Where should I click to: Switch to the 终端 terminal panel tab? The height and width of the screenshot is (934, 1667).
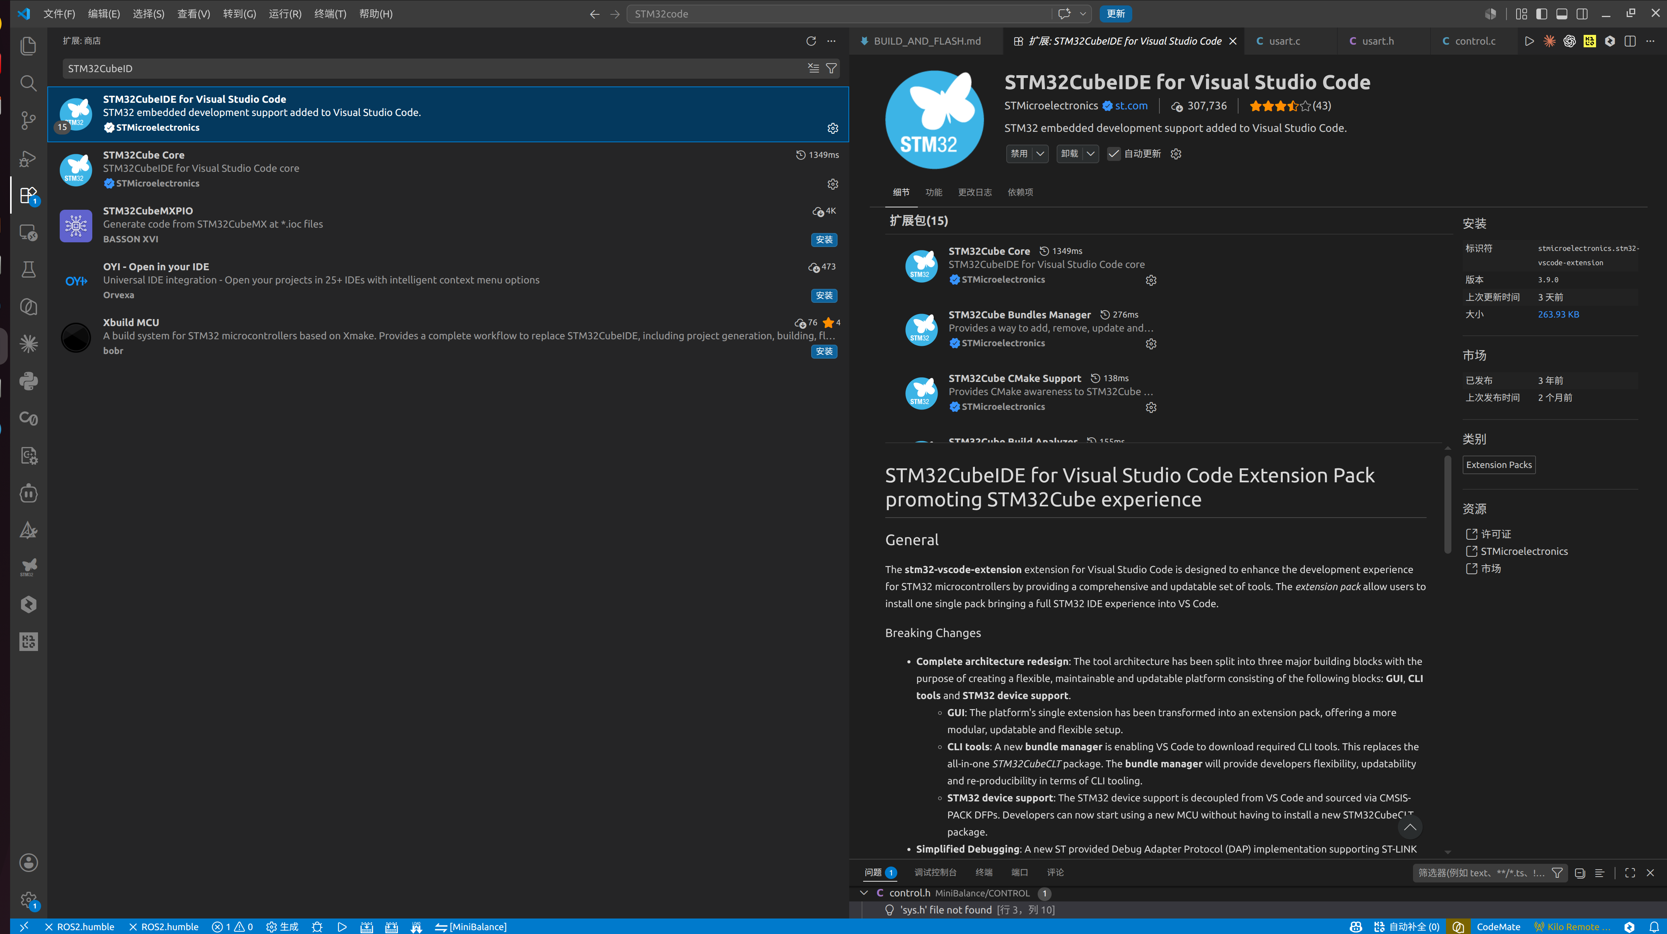(x=984, y=872)
